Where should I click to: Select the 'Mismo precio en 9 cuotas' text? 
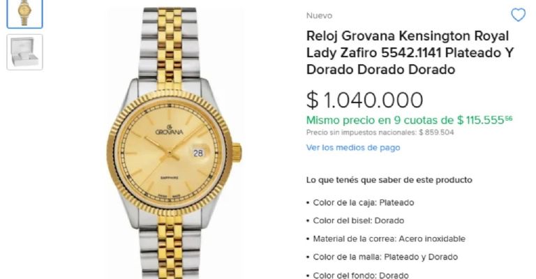pos(409,120)
